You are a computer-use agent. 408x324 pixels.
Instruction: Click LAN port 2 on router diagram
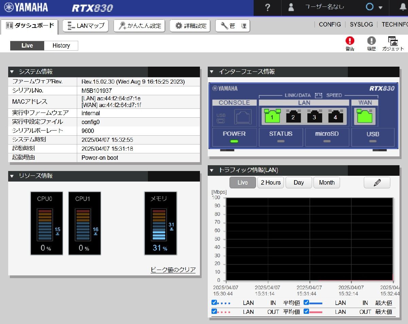(x=293, y=116)
